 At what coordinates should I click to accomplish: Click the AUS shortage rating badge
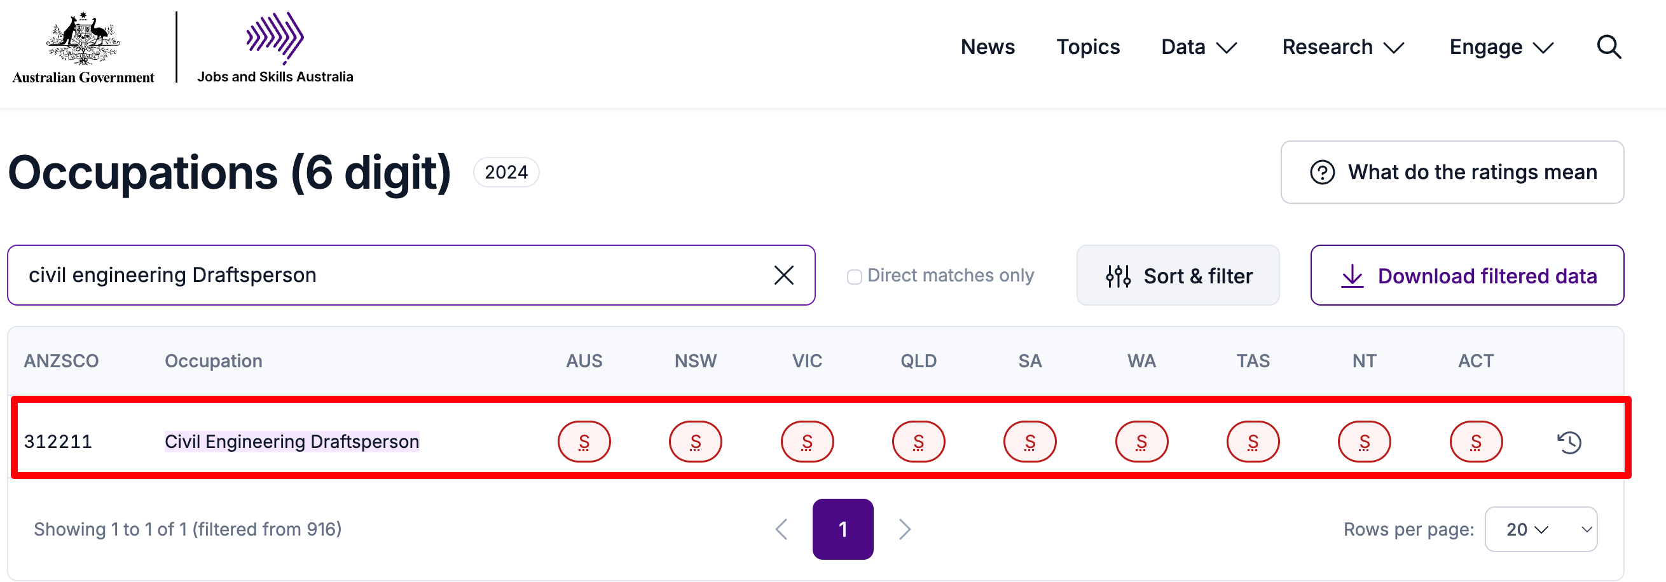click(584, 442)
